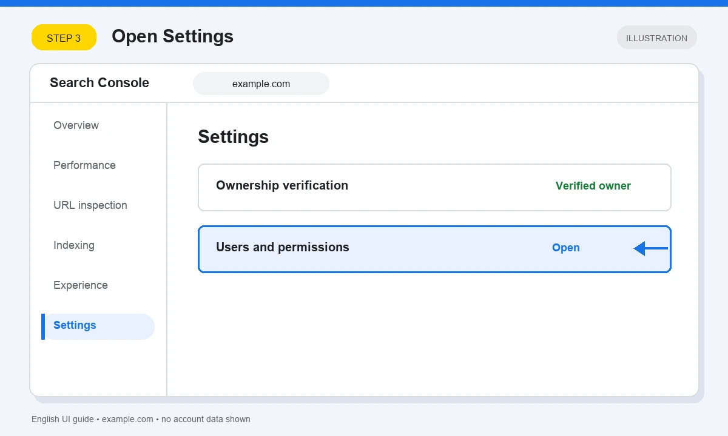
Task: Select URL inspection in the sidebar
Action: [x=90, y=205]
